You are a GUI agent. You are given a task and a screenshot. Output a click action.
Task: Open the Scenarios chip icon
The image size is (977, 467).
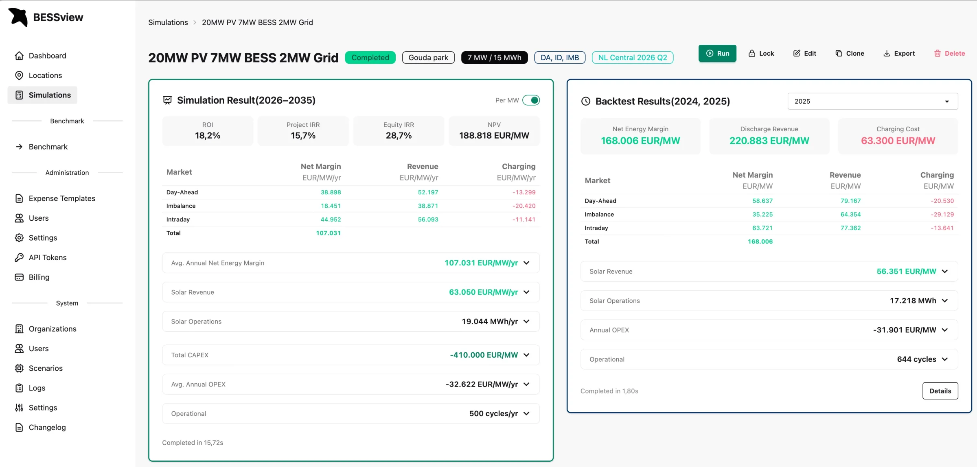[x=19, y=368]
